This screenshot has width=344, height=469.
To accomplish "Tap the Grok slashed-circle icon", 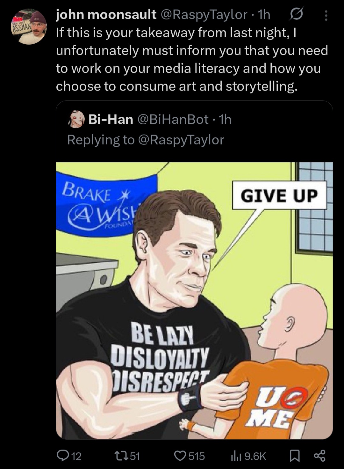I will [x=296, y=14].
